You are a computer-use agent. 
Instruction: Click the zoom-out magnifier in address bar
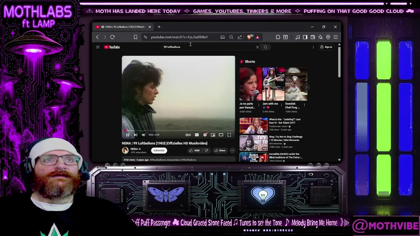pos(231,37)
